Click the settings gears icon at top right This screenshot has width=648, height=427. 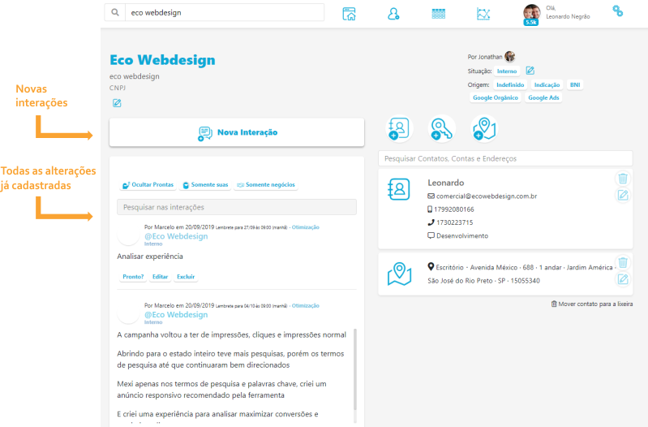(x=618, y=11)
